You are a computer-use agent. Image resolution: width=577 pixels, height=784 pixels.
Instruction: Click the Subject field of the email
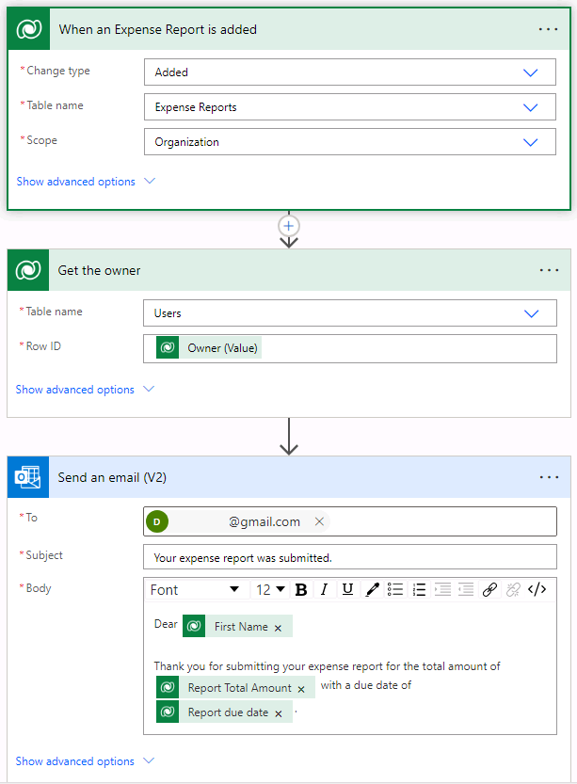[349, 557]
